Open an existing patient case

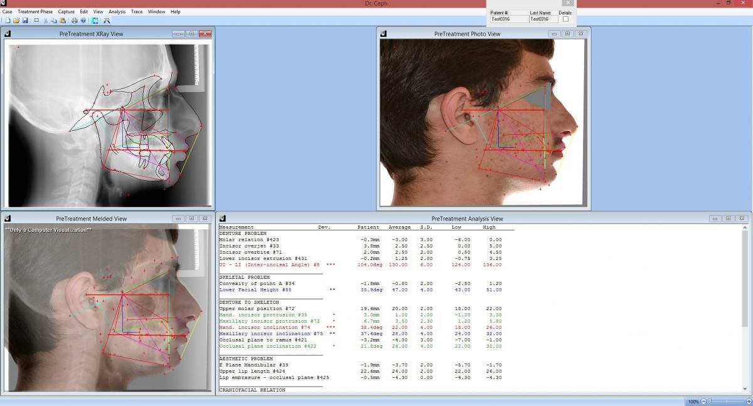[x=18, y=21]
